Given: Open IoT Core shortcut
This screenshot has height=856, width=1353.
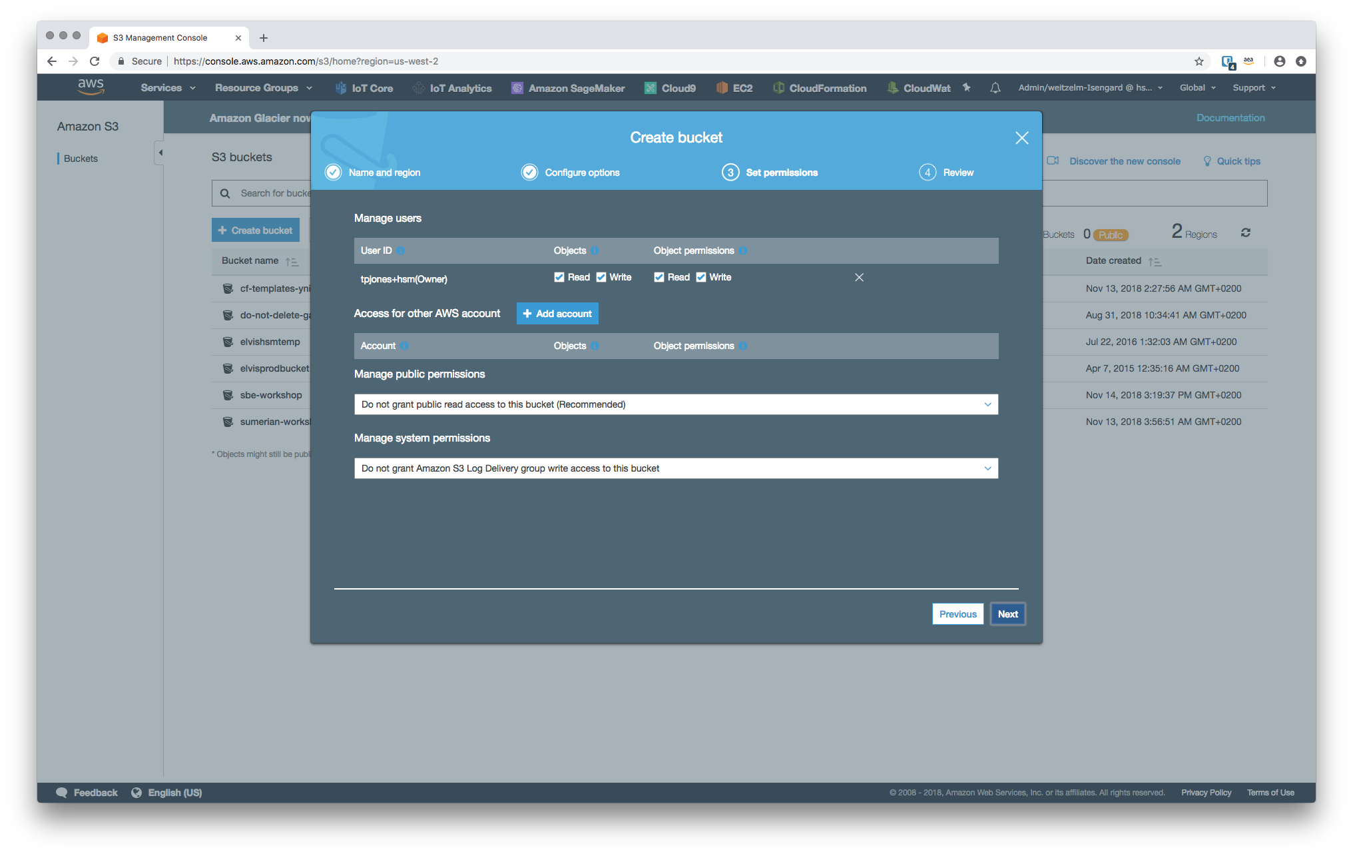Looking at the screenshot, I should [364, 88].
